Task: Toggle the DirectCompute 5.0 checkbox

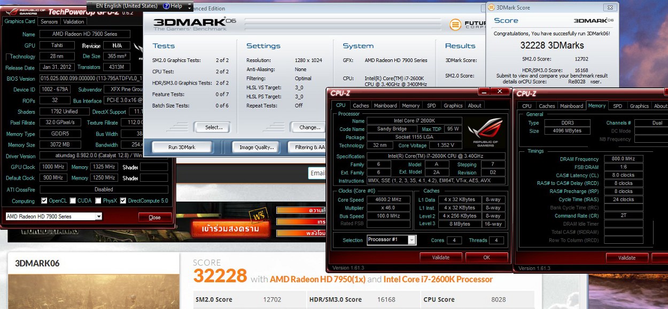Action: 123,201
